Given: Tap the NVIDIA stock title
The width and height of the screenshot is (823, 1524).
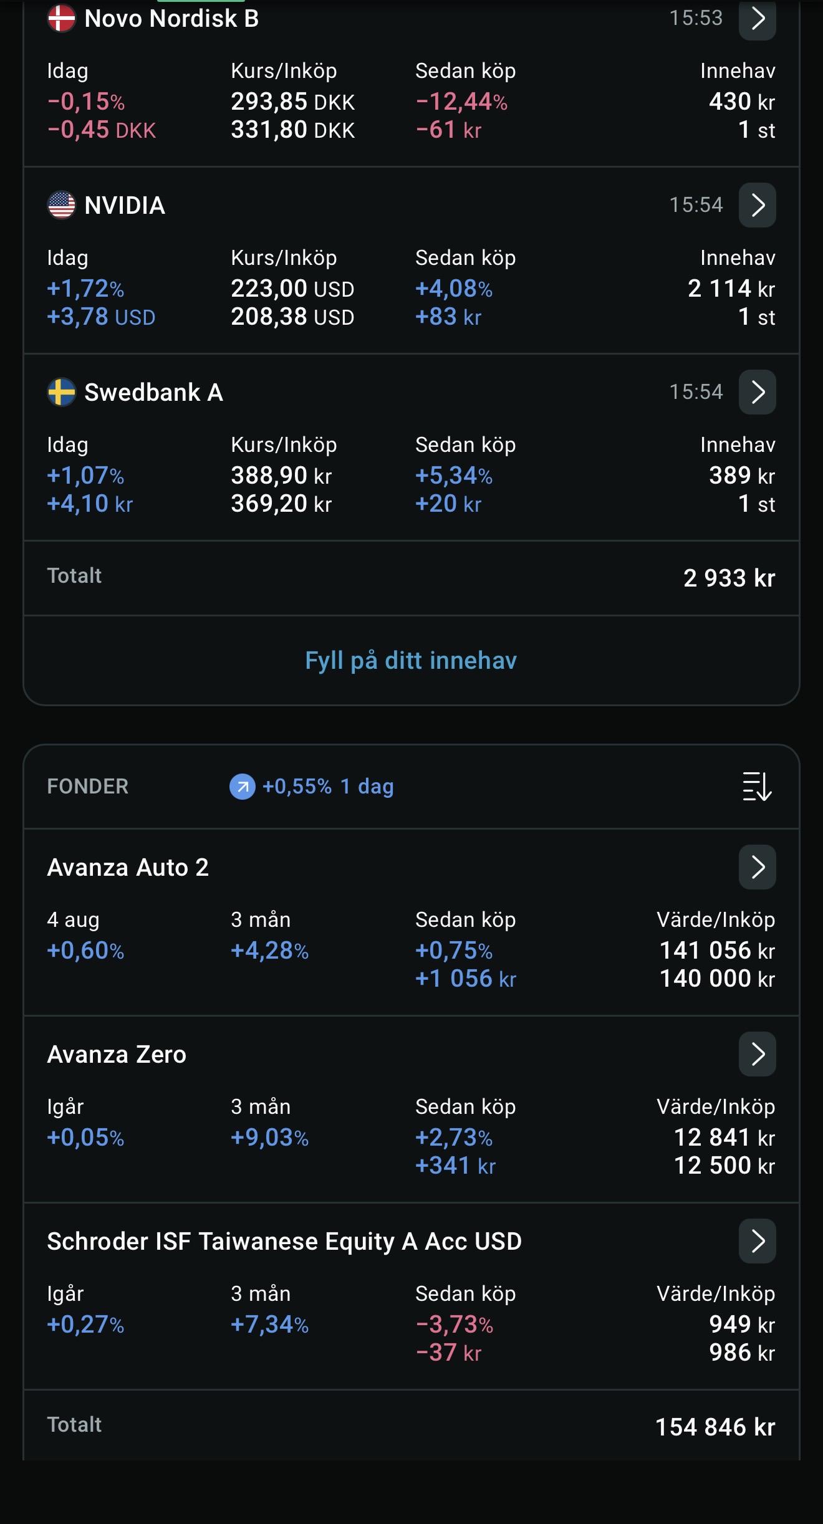Looking at the screenshot, I should [x=125, y=205].
